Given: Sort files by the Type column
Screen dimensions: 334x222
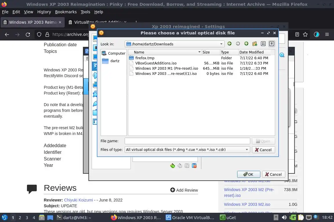Looking at the screenshot, I should pos(229,52).
